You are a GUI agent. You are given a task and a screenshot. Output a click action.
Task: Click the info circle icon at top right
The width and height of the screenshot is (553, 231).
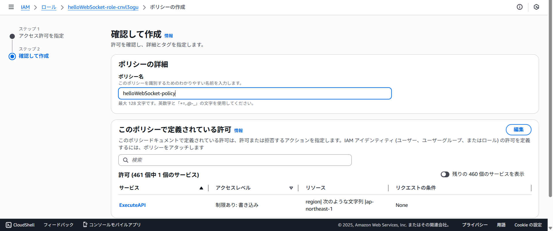(x=520, y=7)
